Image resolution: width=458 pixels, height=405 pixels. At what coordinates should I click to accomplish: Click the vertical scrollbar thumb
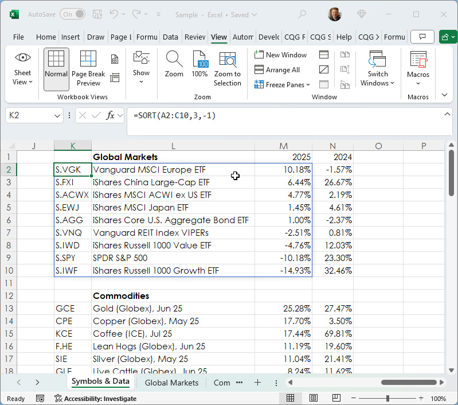[x=451, y=173]
